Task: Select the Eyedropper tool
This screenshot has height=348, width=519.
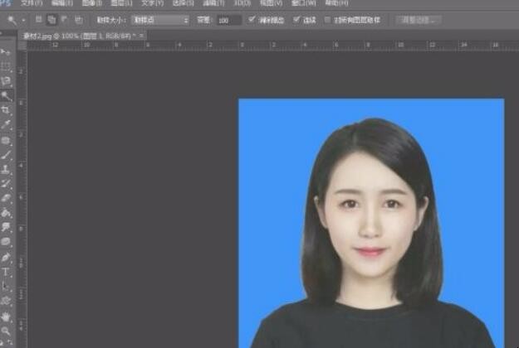Action: [6, 124]
